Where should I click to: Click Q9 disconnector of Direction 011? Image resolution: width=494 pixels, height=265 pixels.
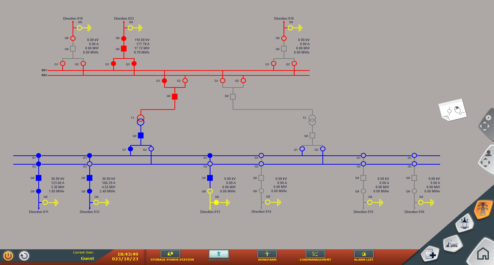[x=39, y=191]
